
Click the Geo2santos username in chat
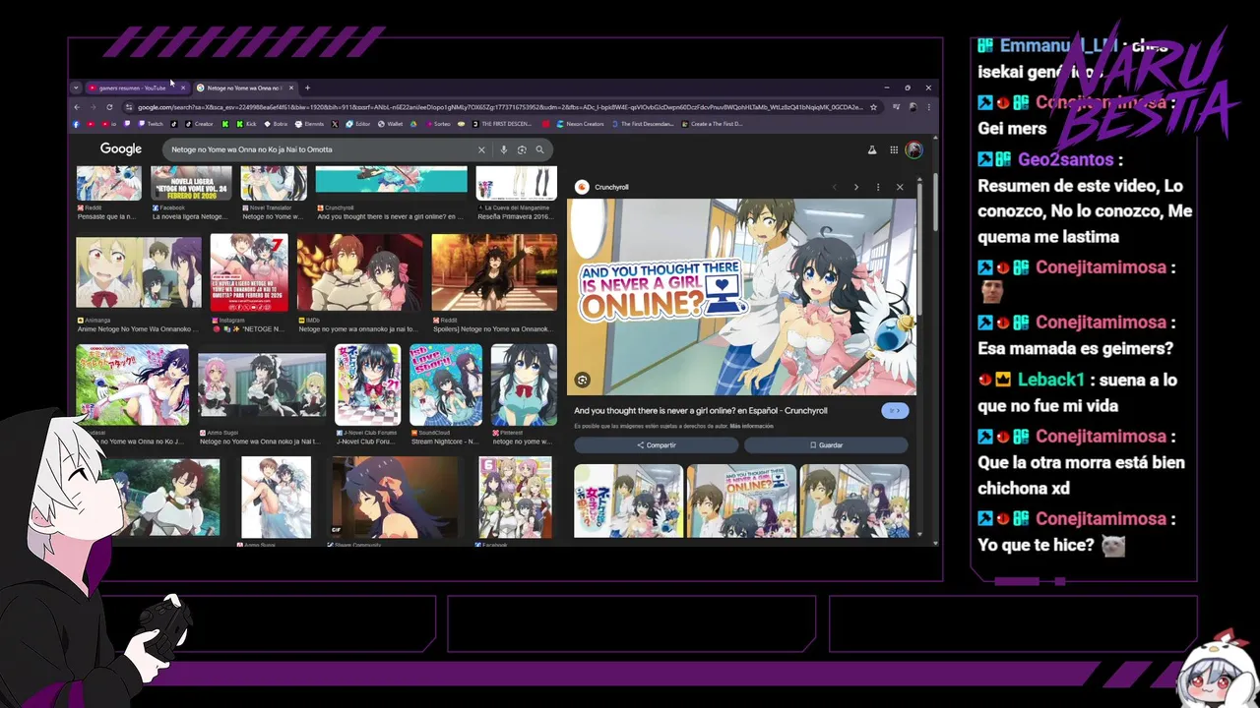(1066, 159)
